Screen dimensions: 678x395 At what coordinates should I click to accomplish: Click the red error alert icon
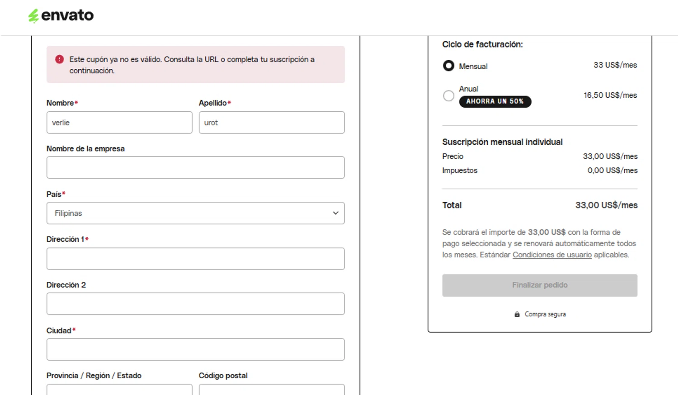pyautogui.click(x=60, y=59)
